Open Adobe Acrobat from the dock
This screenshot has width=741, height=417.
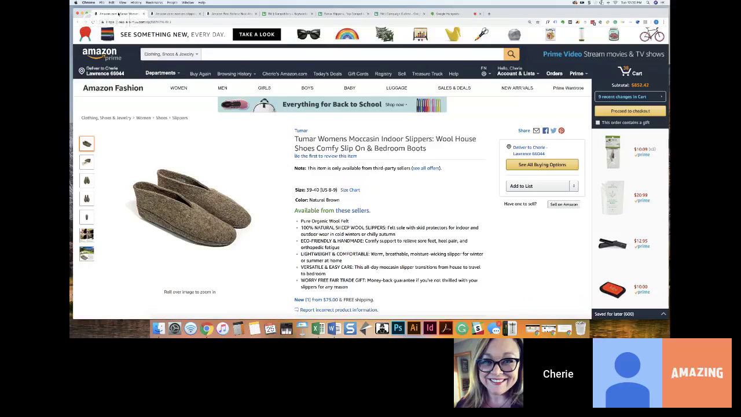pyautogui.click(x=446, y=329)
